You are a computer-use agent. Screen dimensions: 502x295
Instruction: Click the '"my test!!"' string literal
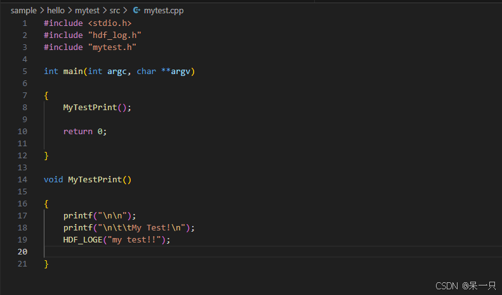(x=134, y=240)
